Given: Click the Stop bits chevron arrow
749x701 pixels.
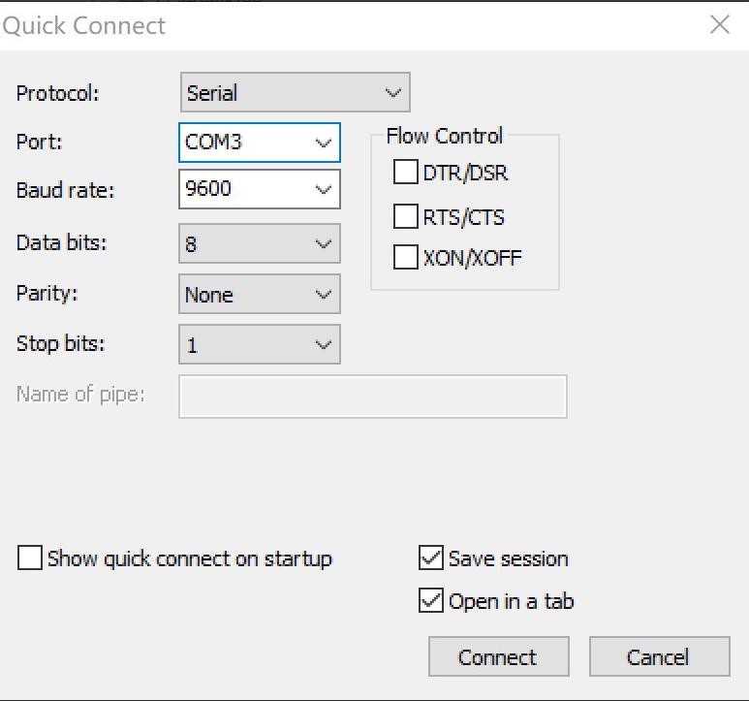Looking at the screenshot, I should pos(324,344).
